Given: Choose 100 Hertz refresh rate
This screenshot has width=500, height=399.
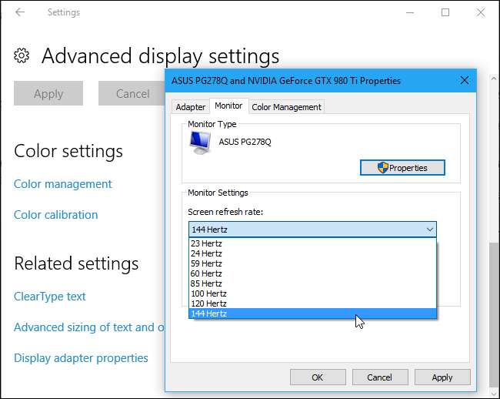Looking at the screenshot, I should tap(208, 293).
